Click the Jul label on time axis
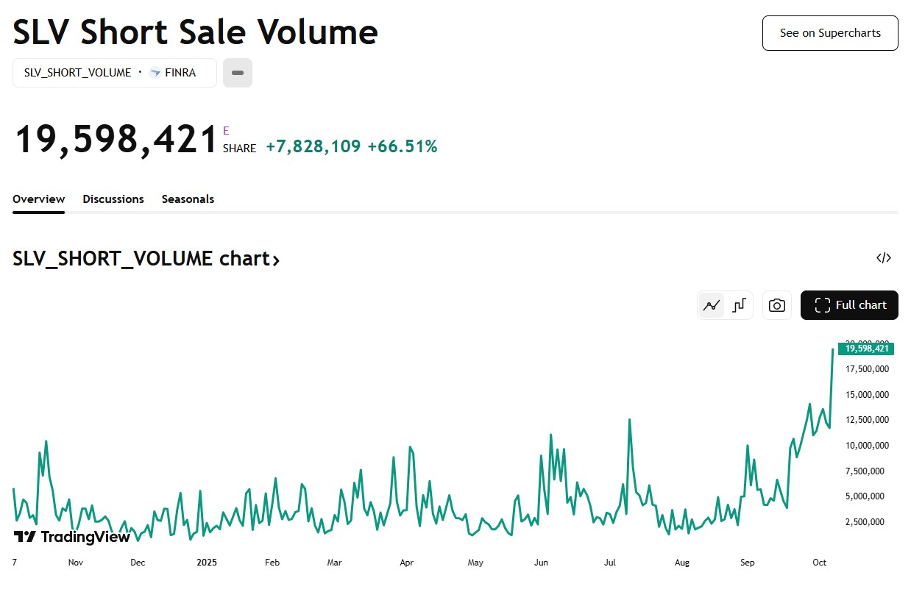This screenshot has height=592, width=911. 610,563
